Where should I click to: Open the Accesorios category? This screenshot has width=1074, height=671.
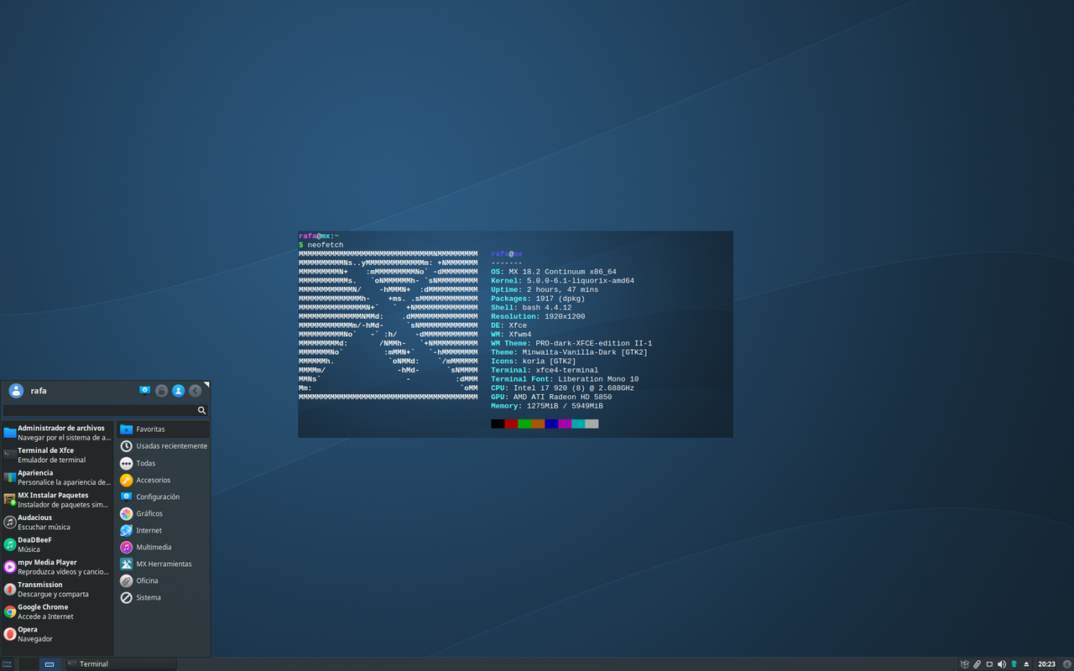(x=163, y=480)
